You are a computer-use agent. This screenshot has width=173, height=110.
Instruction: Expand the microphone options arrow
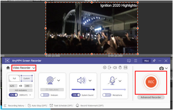pos(120,81)
